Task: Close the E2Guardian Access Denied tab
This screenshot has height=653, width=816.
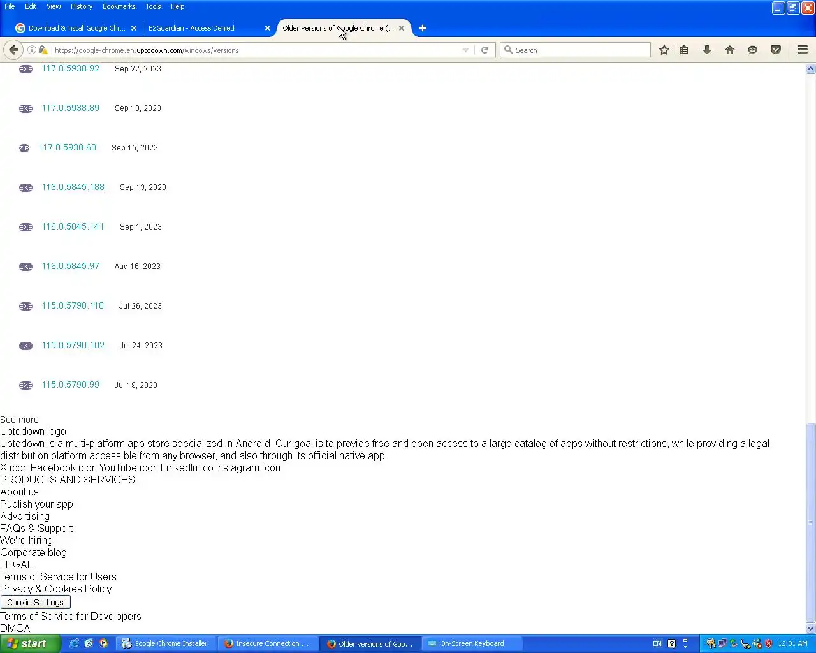Action: (268, 28)
